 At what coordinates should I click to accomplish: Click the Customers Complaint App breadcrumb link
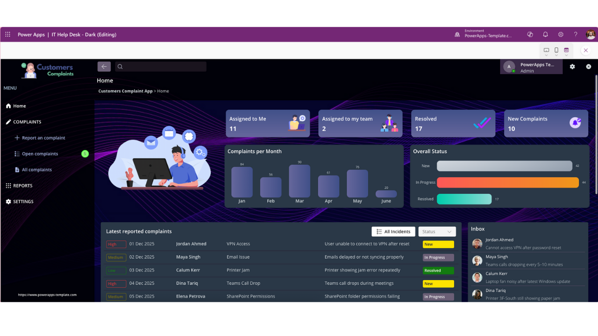(125, 91)
